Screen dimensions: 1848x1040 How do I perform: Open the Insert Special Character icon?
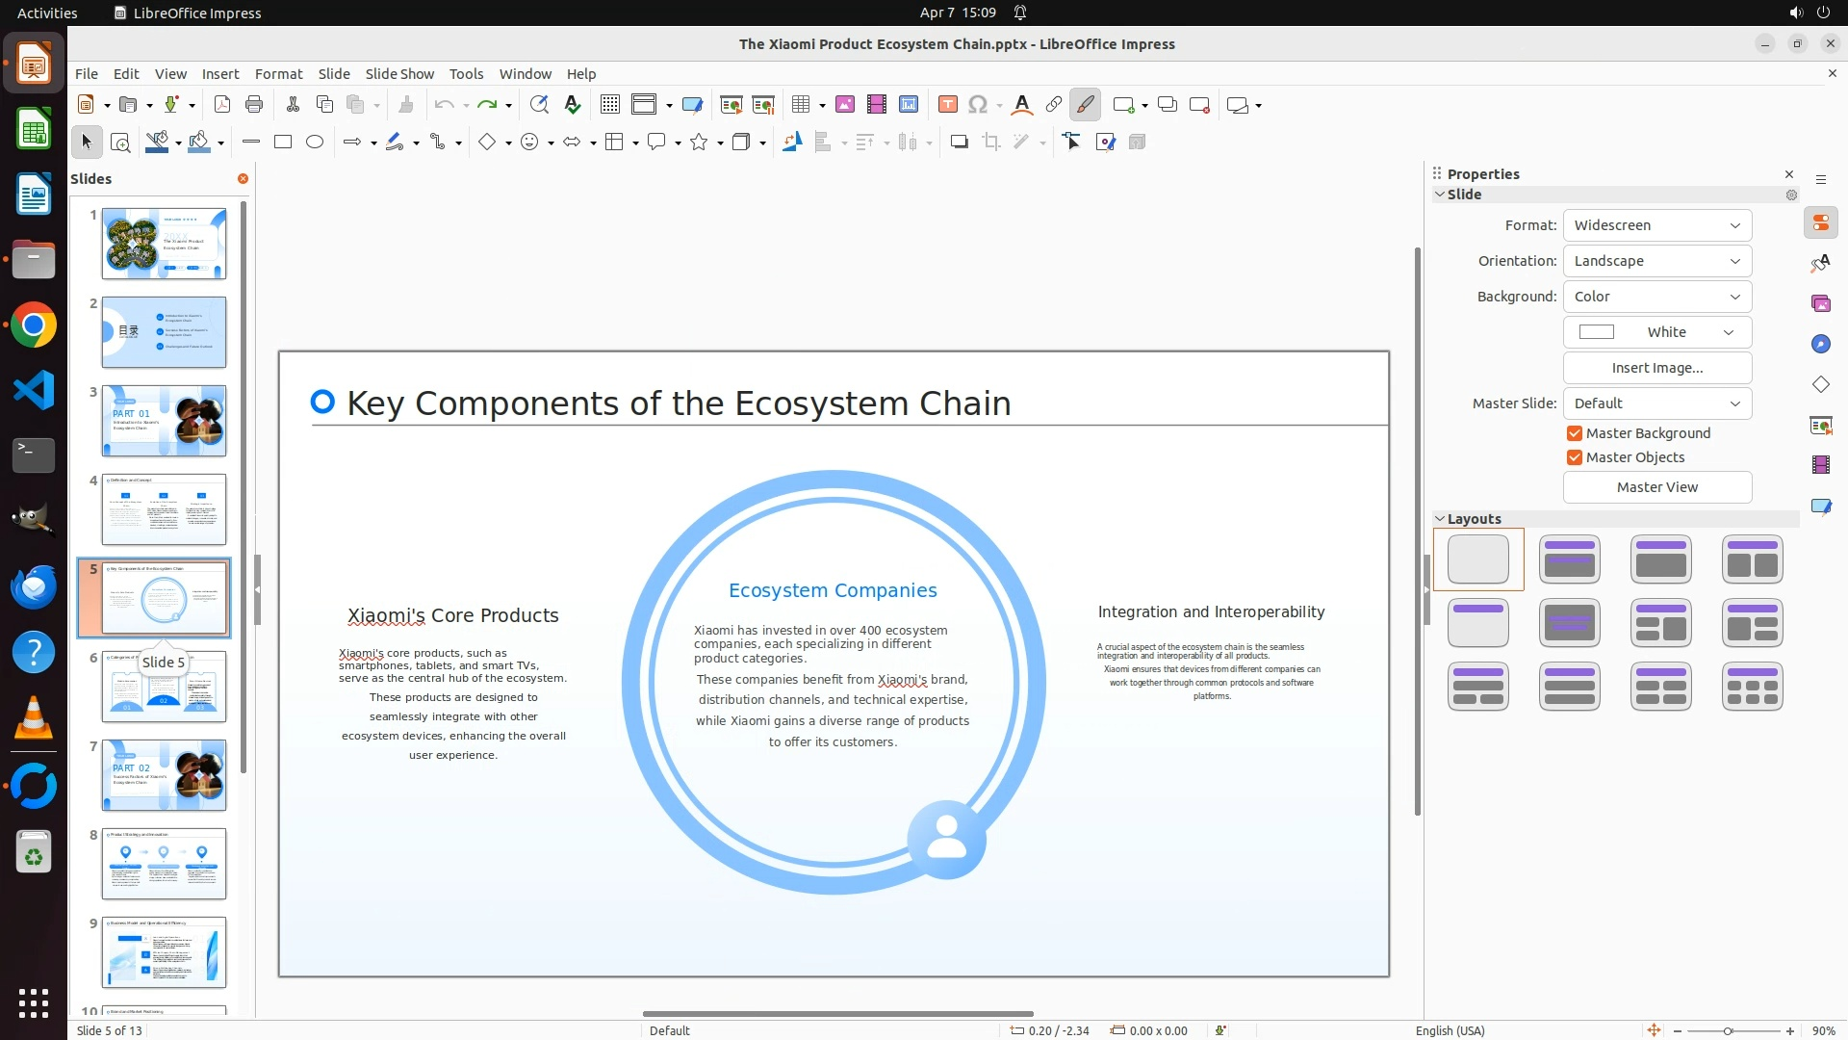point(978,105)
